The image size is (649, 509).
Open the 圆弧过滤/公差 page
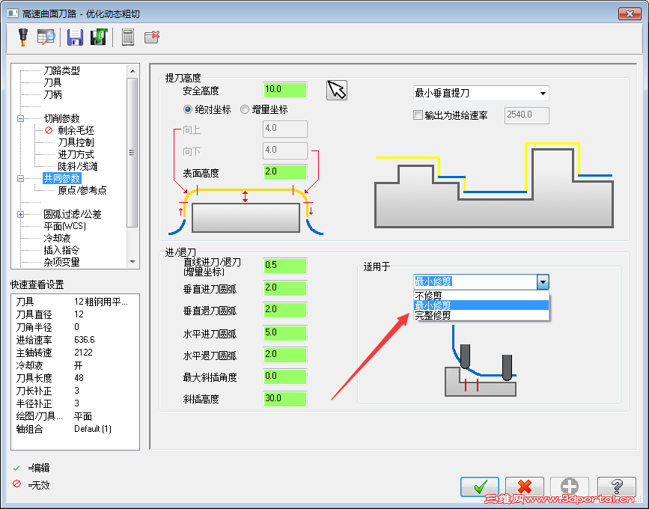pos(73,214)
